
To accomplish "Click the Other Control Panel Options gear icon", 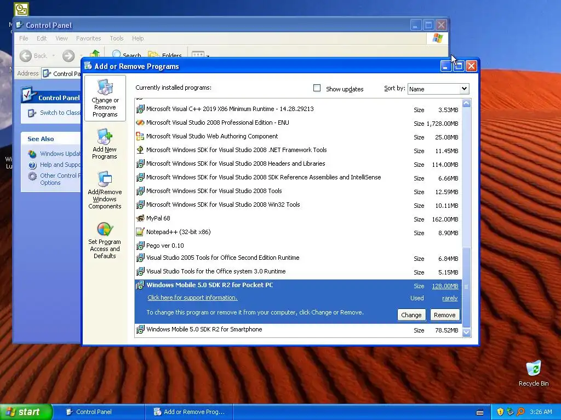I will click(32, 176).
